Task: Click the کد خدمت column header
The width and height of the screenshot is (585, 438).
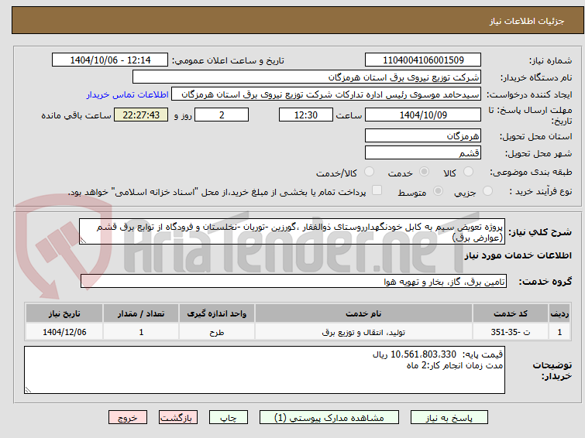Action: click(x=511, y=313)
